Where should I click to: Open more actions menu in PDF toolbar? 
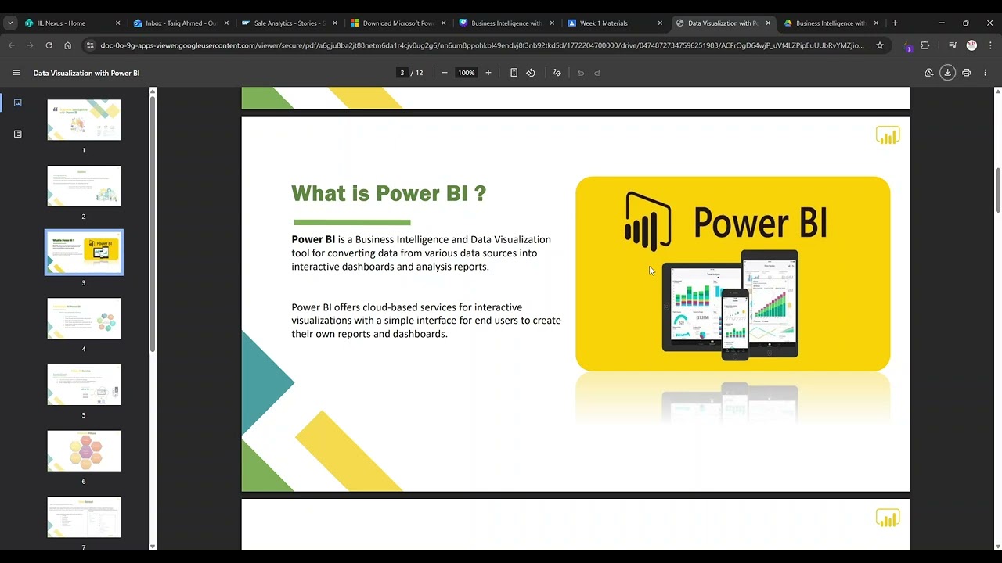pos(986,73)
